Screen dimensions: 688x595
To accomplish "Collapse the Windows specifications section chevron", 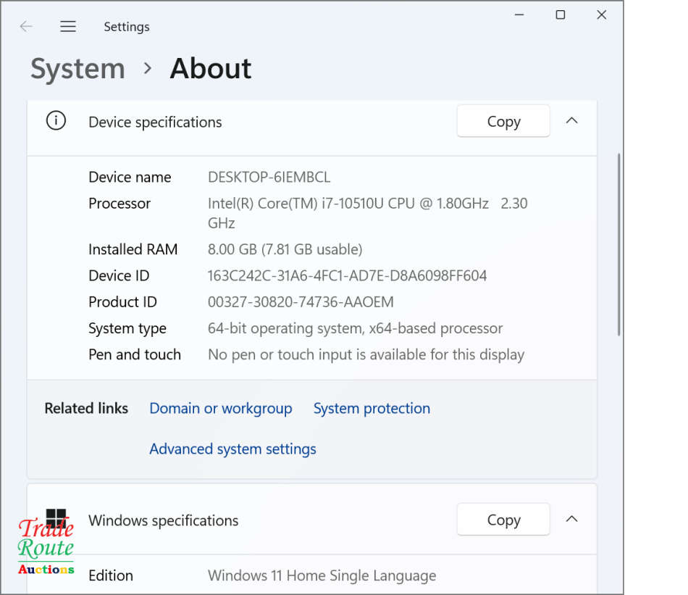I will click(571, 520).
